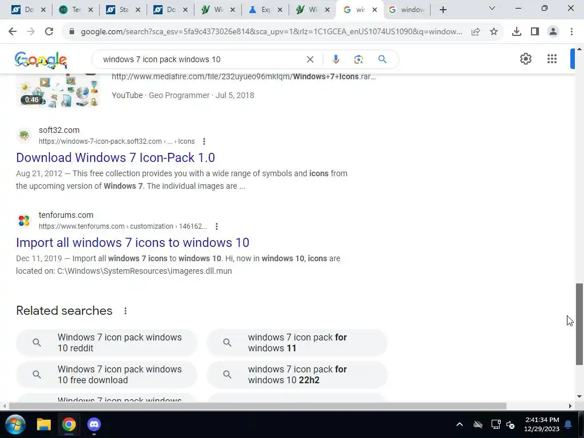Viewport: 584px width, 438px height.
Task: Open Chrome three-dot menu
Action: (x=571, y=32)
